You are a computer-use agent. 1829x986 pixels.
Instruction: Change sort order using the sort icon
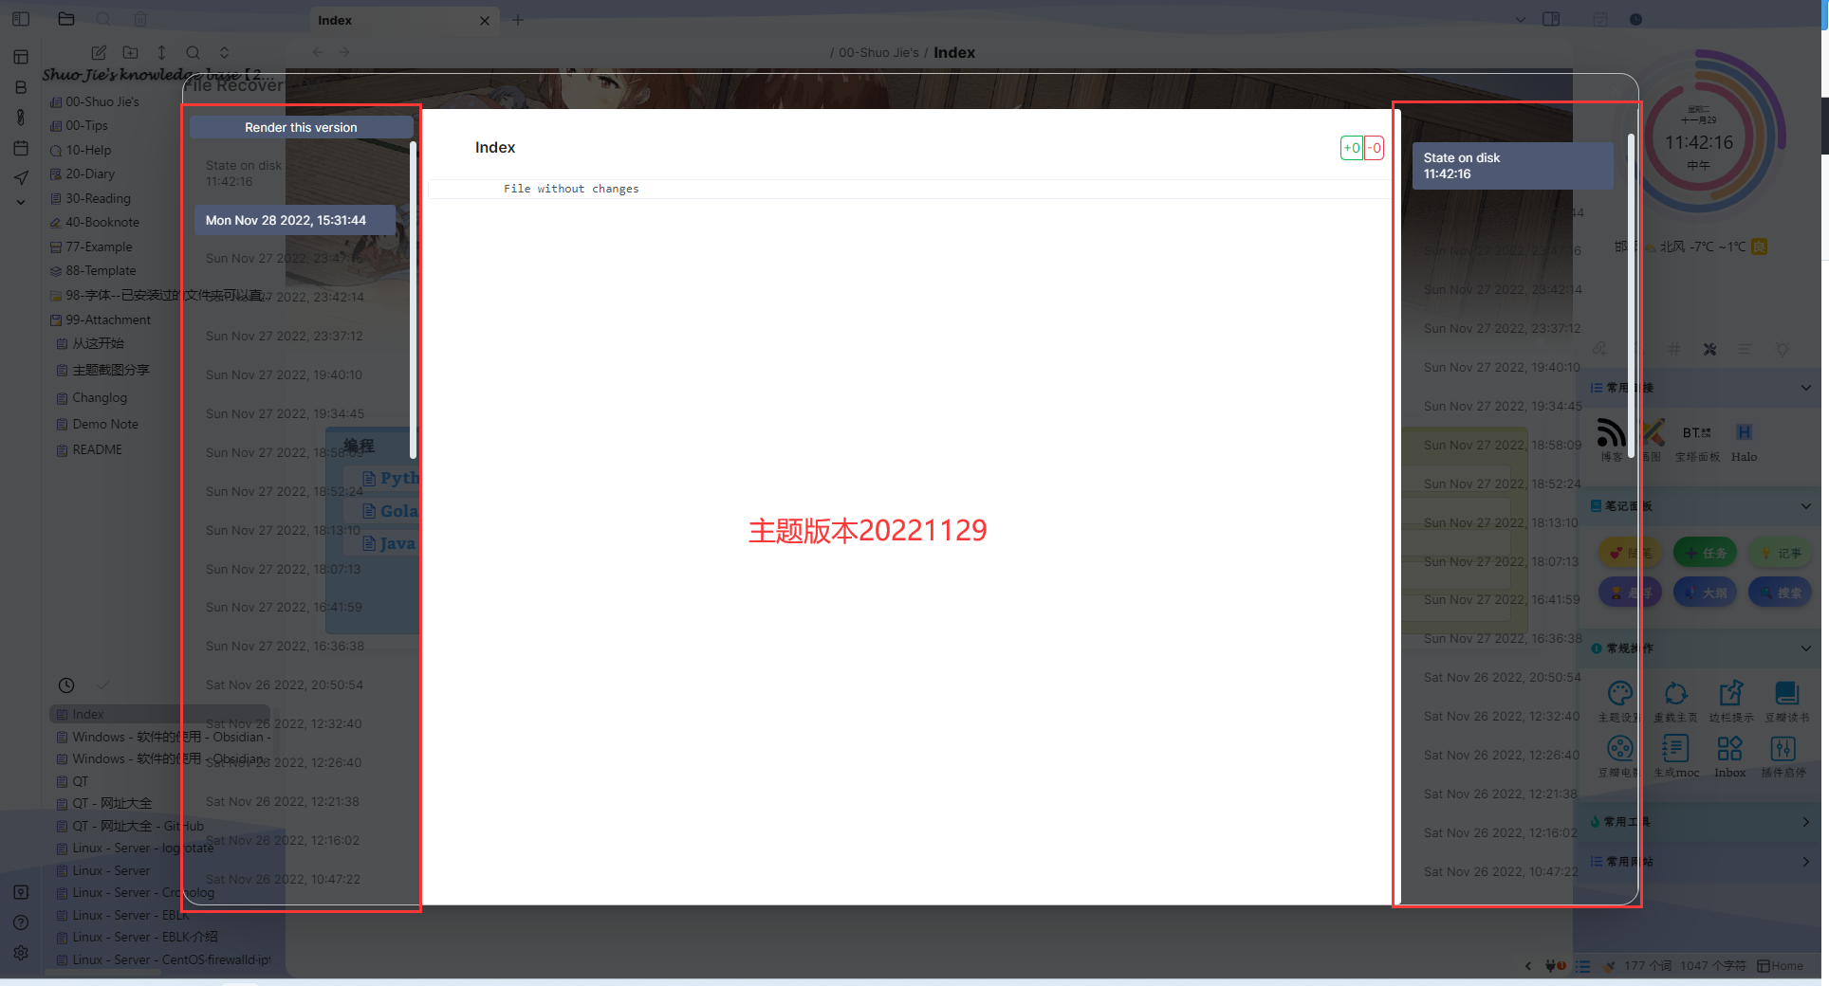(161, 52)
